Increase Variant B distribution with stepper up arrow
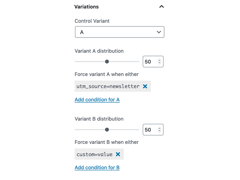The image size is (240, 180). pyautogui.click(x=160, y=128)
